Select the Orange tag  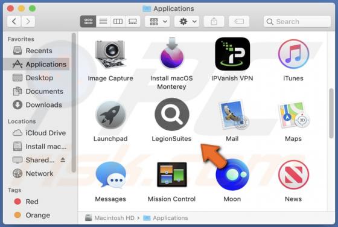pyautogui.click(x=37, y=215)
